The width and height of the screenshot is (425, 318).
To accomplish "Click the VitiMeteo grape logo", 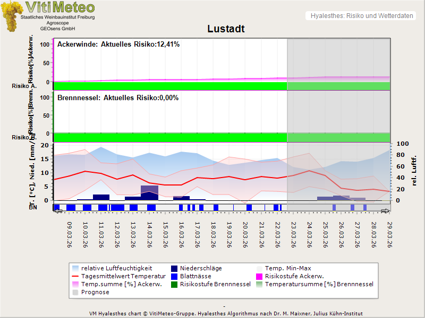I will click(x=11, y=16).
